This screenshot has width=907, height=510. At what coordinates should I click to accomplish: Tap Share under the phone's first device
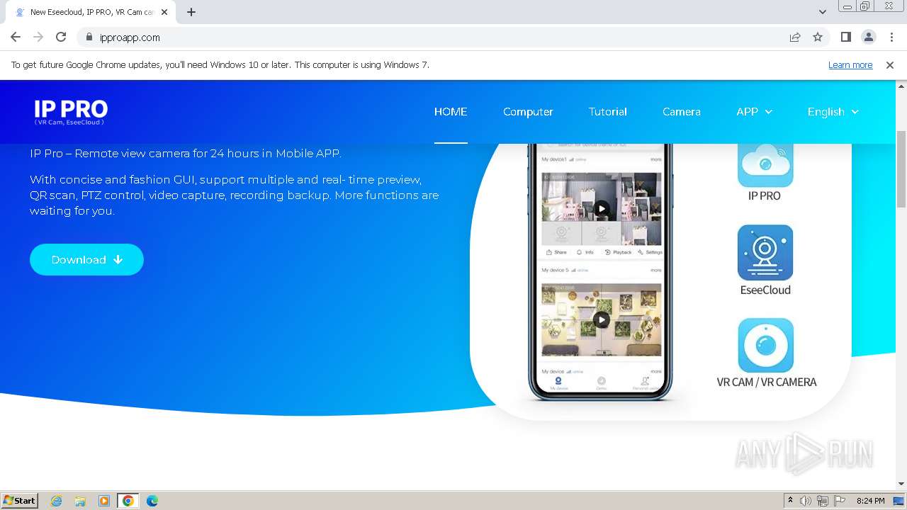(556, 252)
